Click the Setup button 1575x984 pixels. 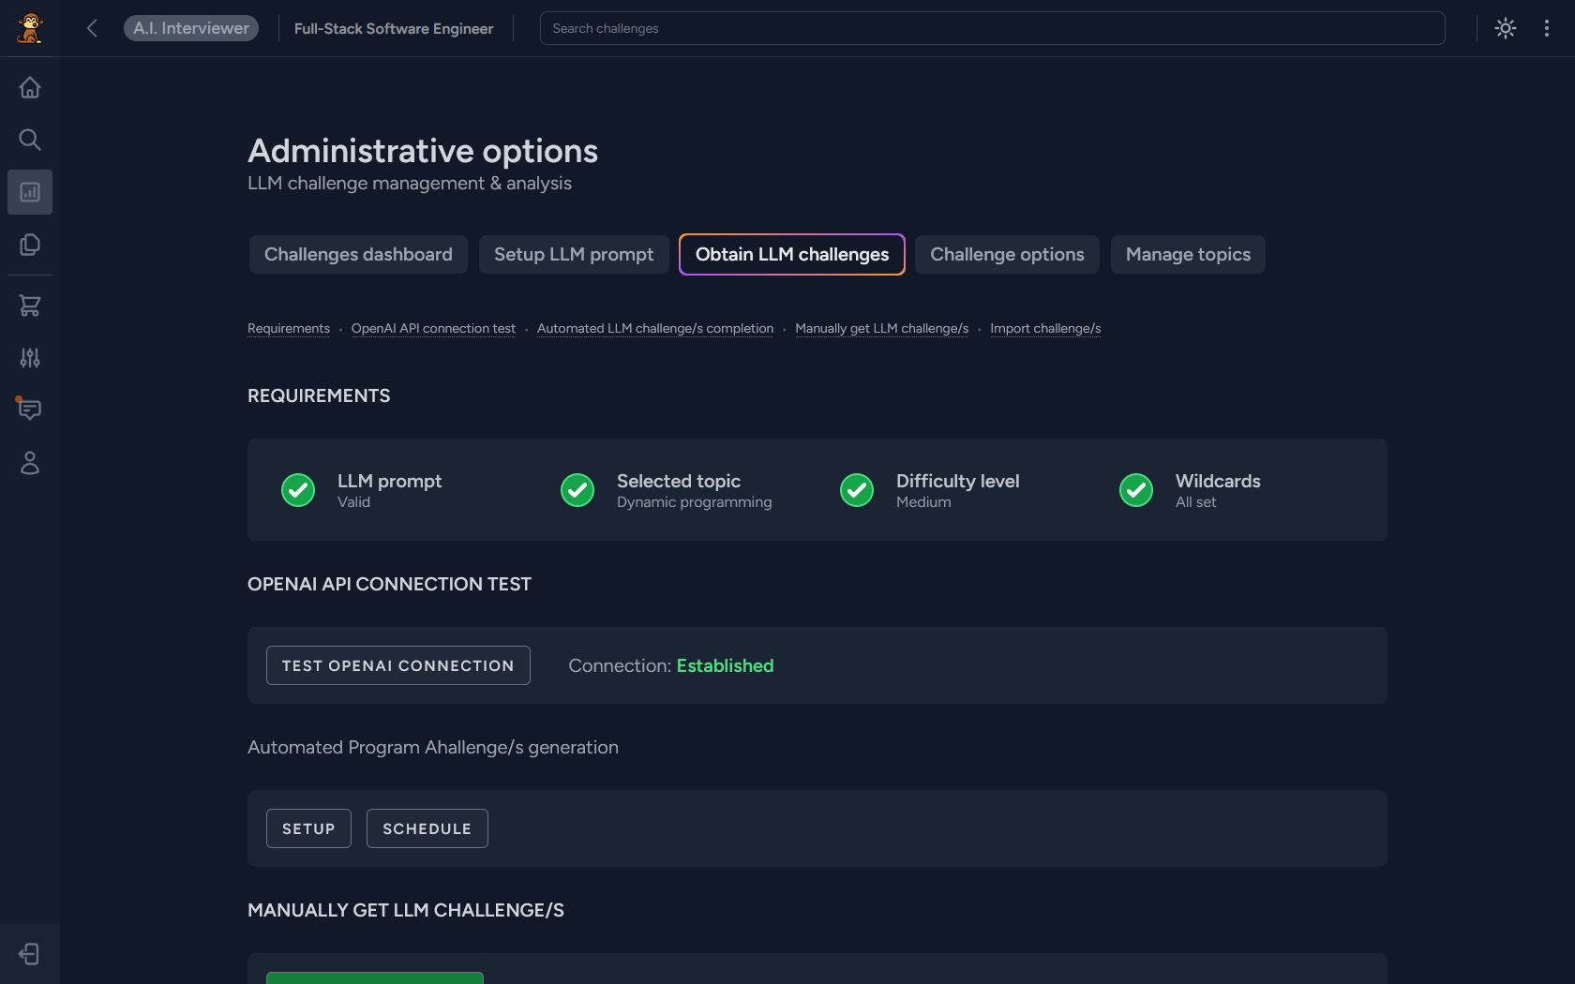308,828
